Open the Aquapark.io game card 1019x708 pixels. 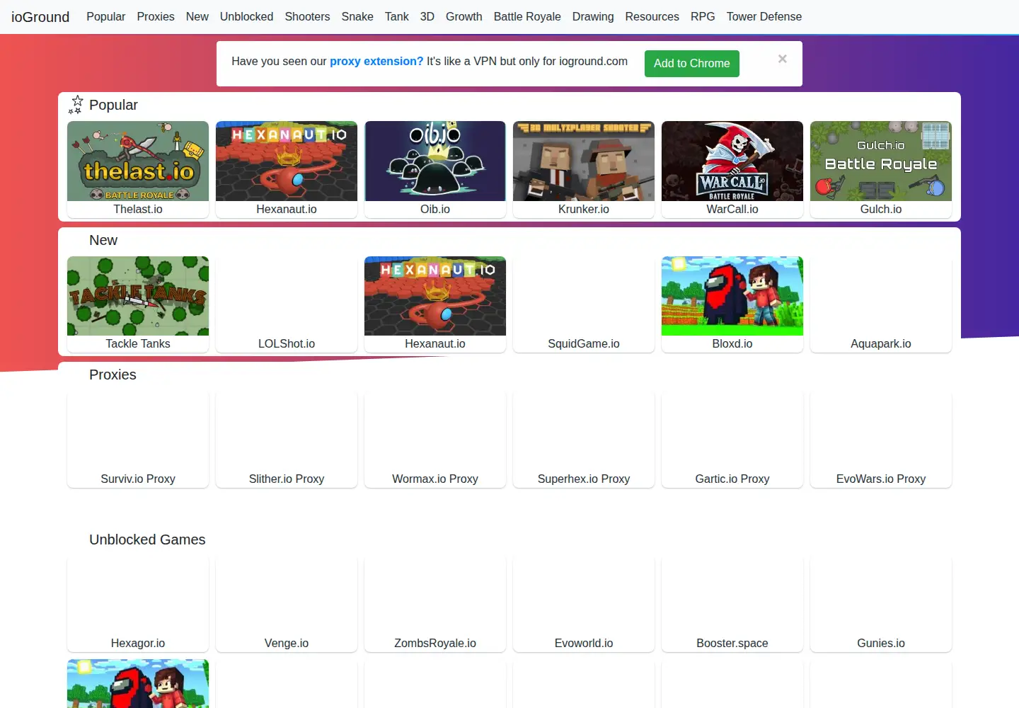[881, 304]
